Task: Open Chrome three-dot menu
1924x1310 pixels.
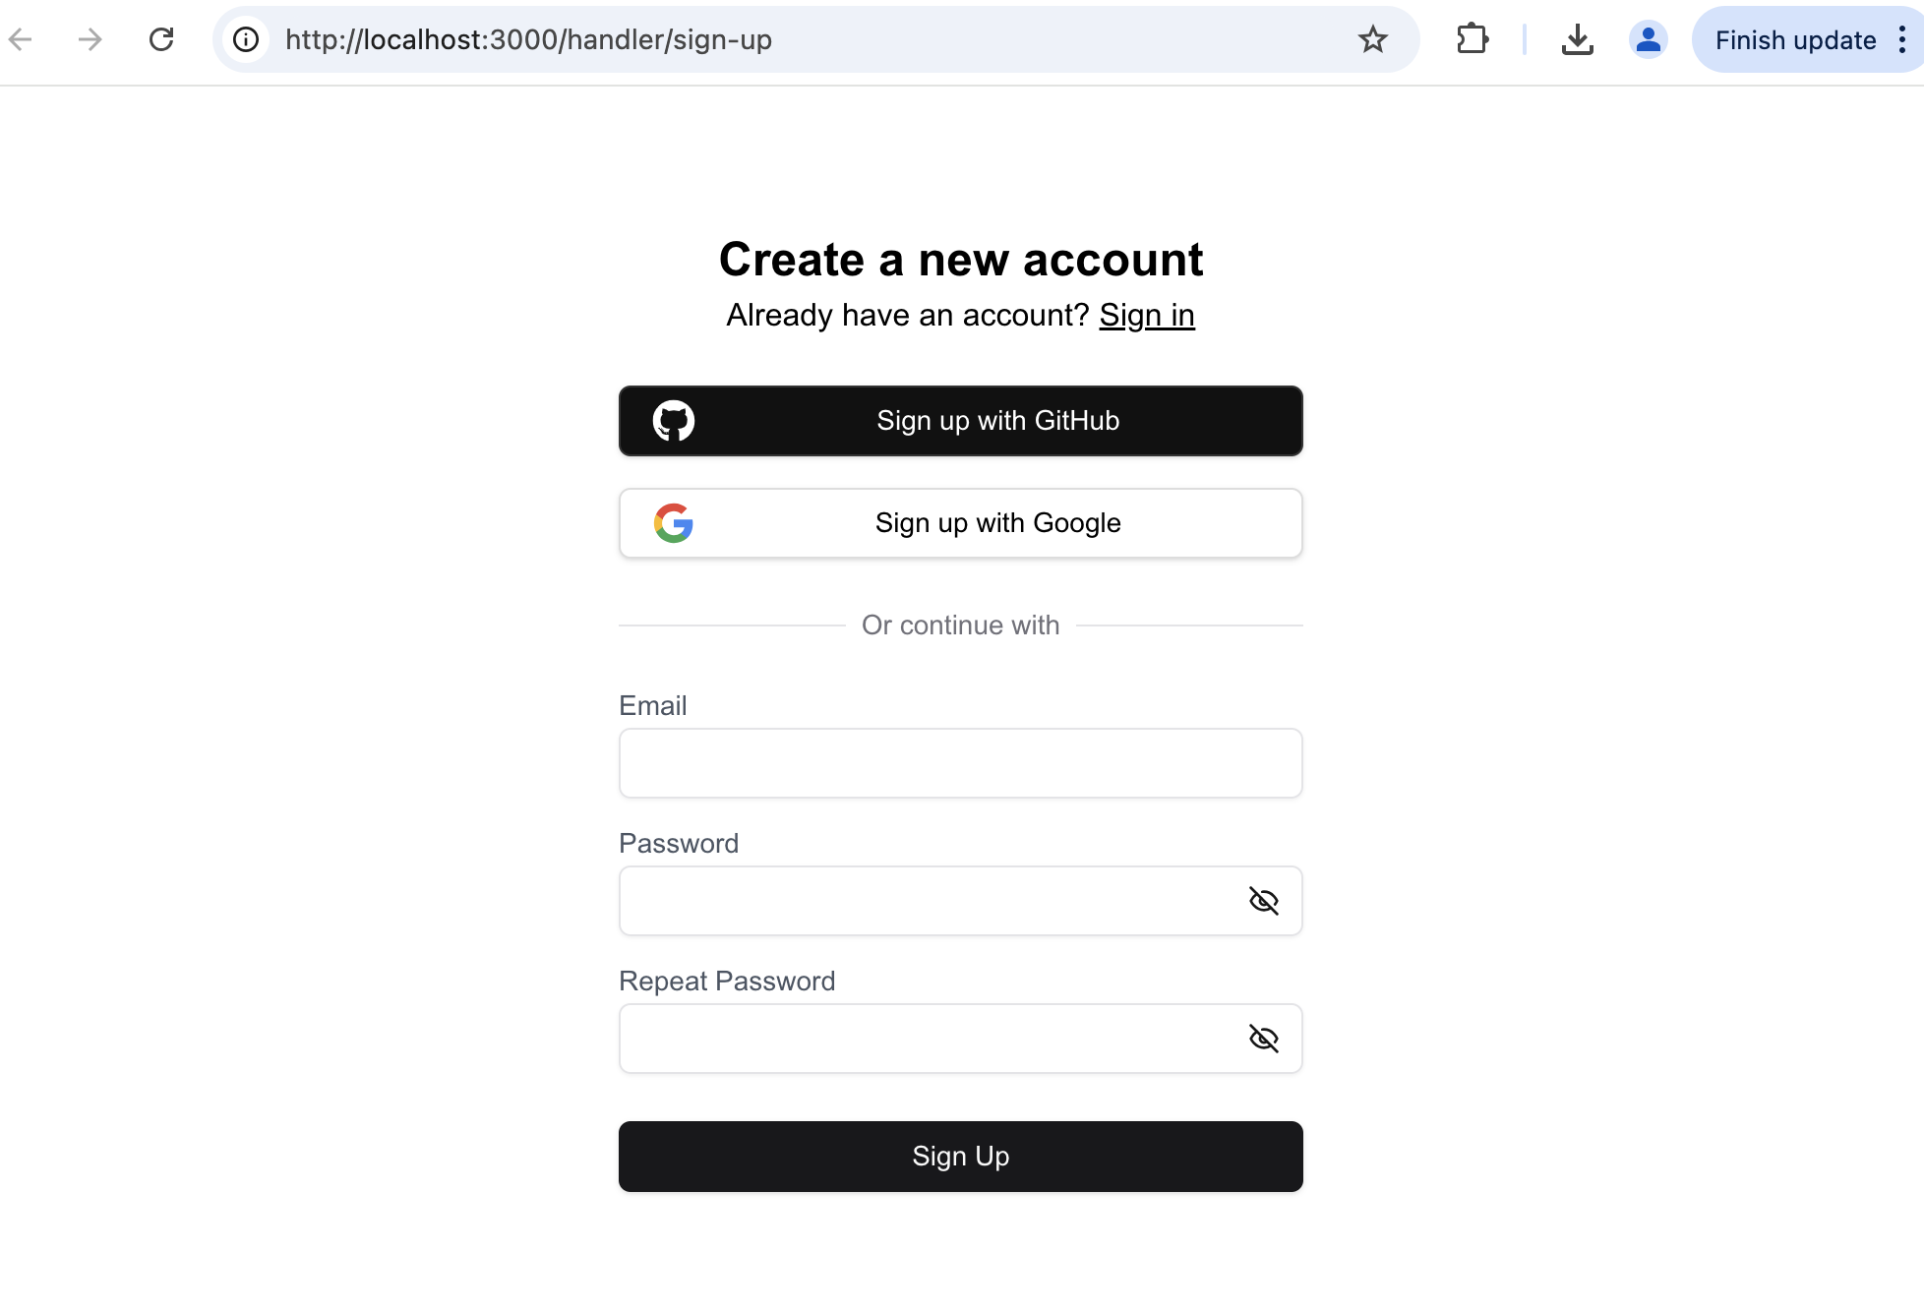Action: (1902, 39)
